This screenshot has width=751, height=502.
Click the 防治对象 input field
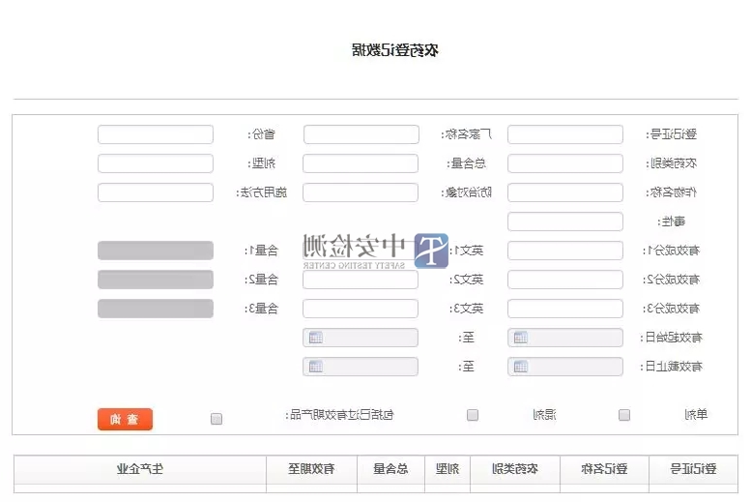pyautogui.click(x=361, y=192)
